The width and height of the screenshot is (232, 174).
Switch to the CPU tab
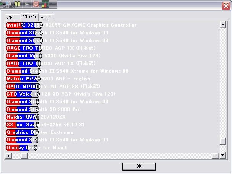tap(12, 18)
